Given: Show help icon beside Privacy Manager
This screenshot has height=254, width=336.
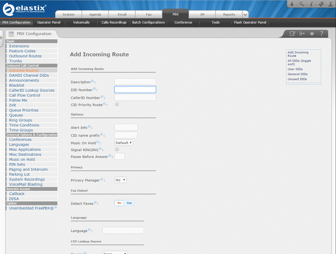Looking at the screenshot, I should 102,179.
